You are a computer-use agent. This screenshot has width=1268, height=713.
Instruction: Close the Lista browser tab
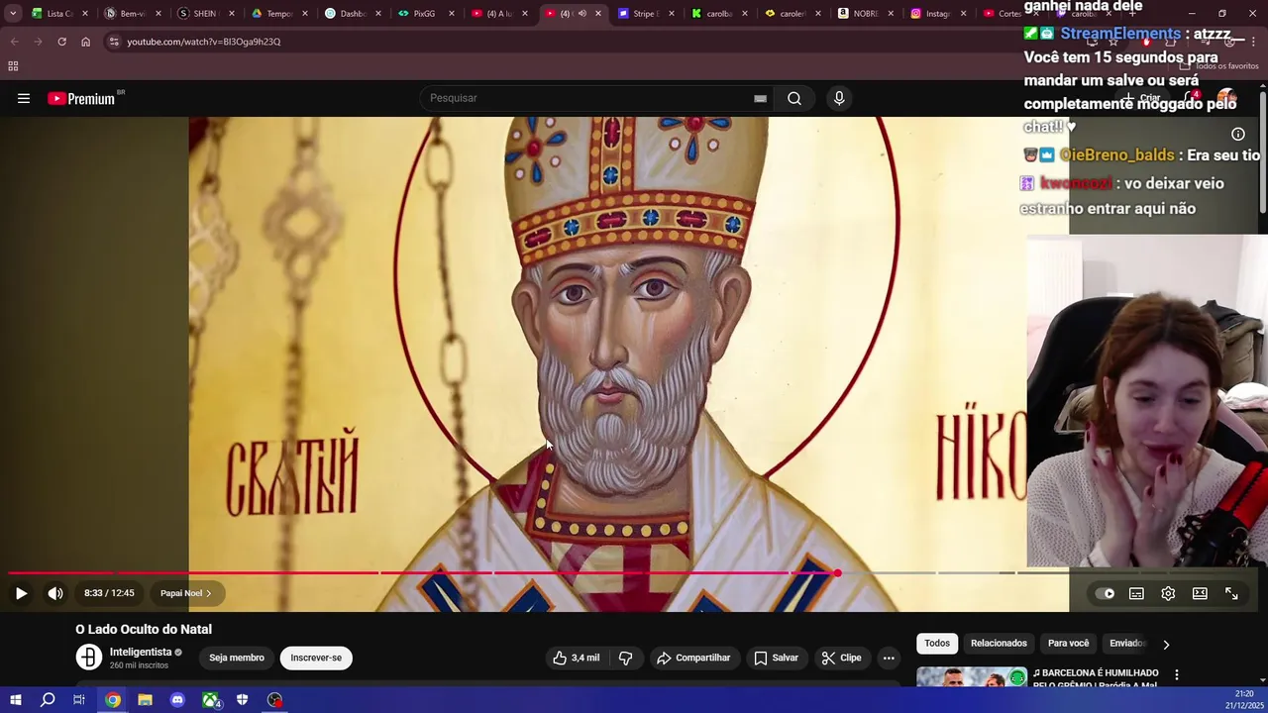(x=84, y=14)
